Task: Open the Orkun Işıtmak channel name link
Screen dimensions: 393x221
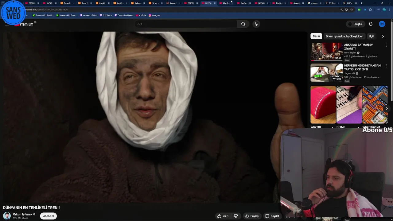Action: pos(22,214)
